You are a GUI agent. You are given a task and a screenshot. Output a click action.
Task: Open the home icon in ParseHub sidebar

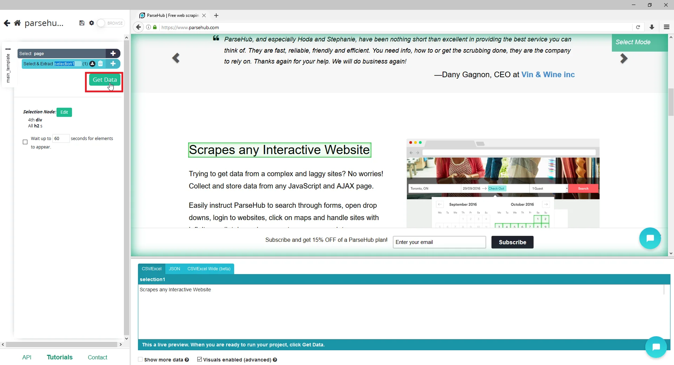coord(17,23)
